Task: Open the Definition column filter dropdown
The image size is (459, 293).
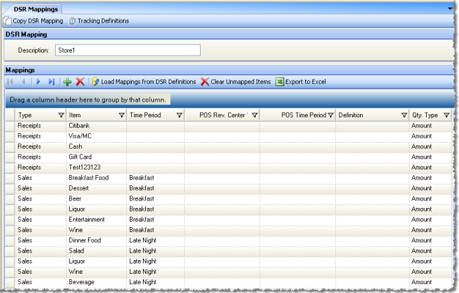Action: click(x=404, y=115)
